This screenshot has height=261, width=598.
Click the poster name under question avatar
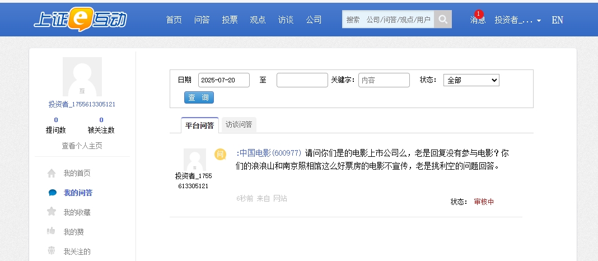(193, 181)
